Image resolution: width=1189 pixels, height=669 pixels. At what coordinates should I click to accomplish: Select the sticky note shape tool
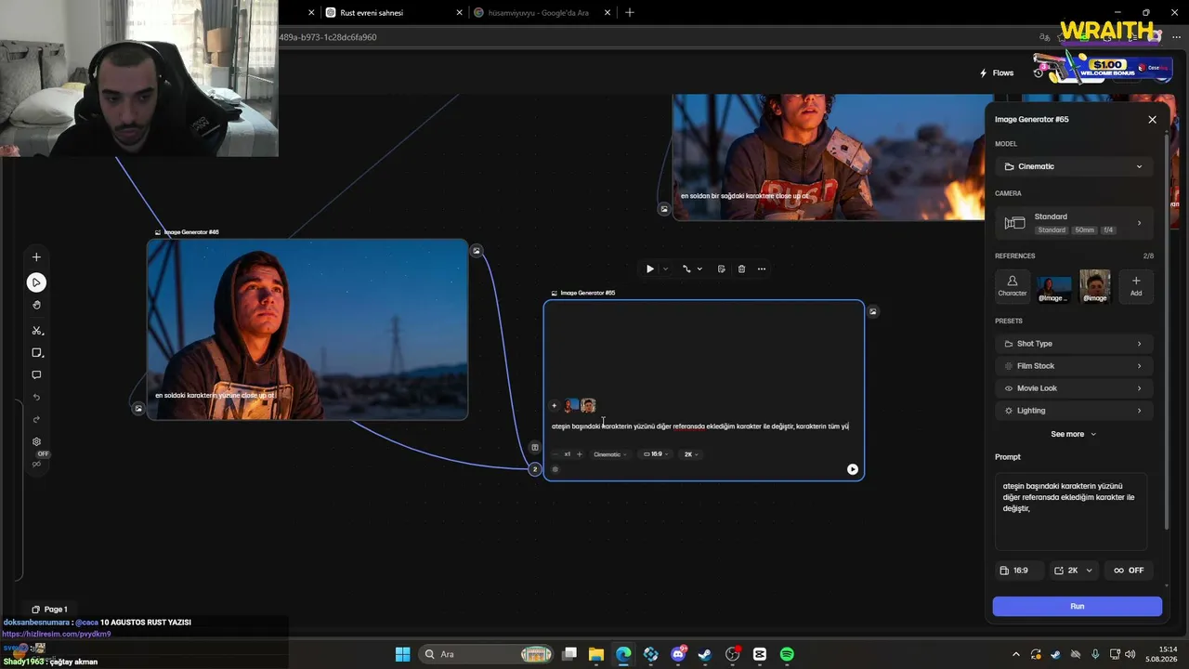36,353
